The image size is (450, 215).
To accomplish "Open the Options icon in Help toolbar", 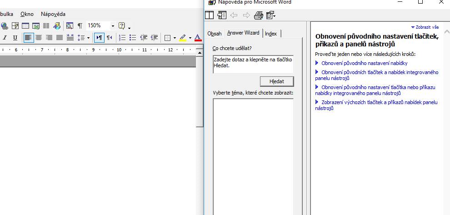I will click(x=271, y=15).
